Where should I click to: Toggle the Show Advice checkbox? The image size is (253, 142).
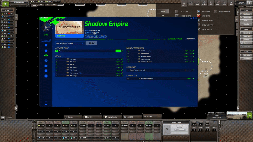(199, 29)
